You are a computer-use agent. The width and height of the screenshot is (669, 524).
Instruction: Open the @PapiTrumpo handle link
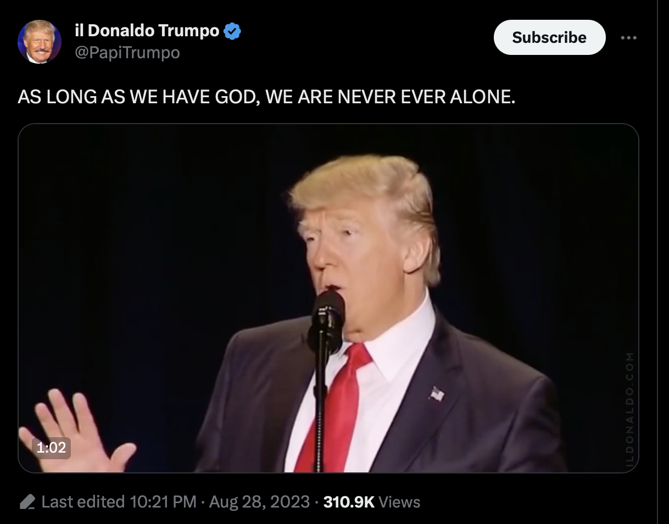click(x=127, y=53)
